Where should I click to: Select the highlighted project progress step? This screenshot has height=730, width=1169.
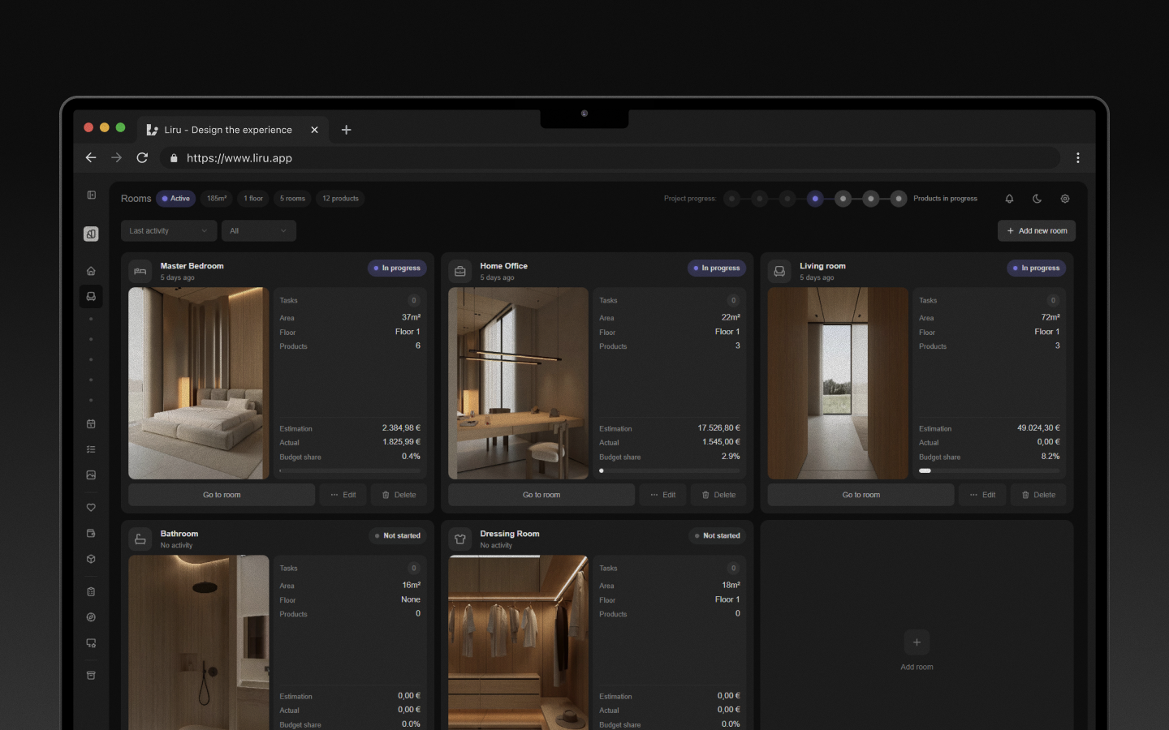pos(814,198)
